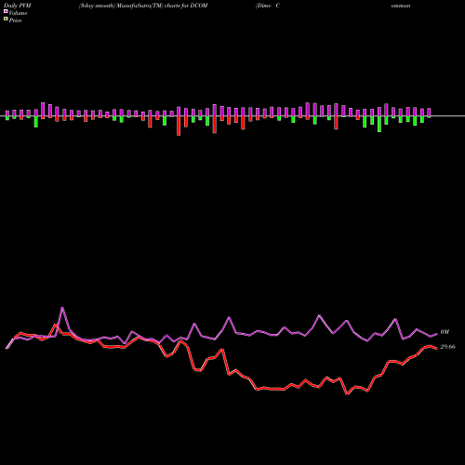Click the 0M volume value label

445,332
